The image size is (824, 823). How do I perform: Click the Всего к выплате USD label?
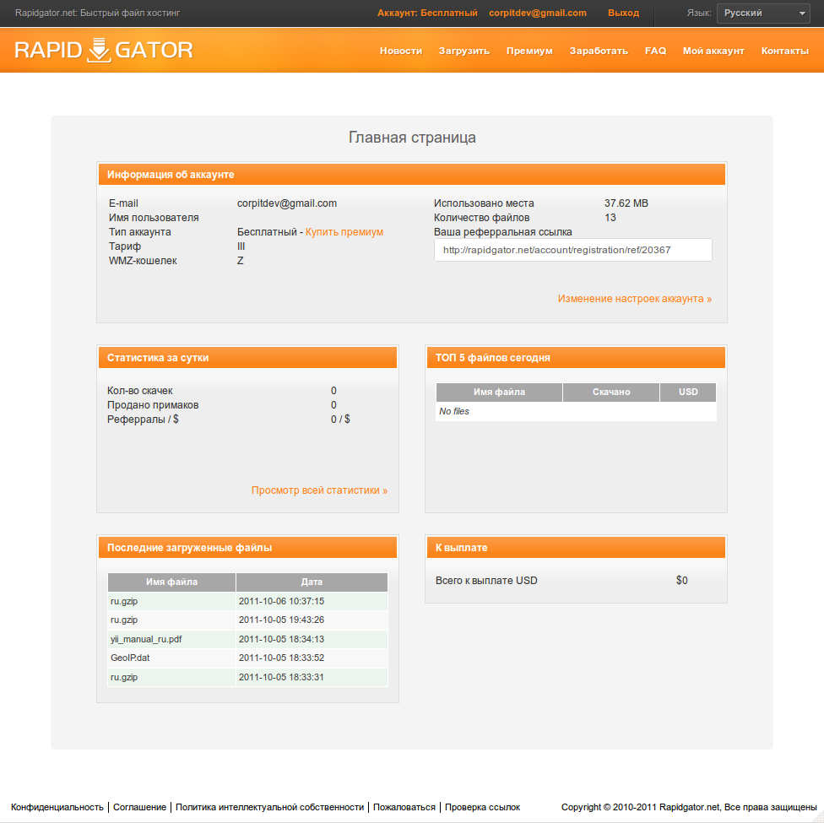486,581
